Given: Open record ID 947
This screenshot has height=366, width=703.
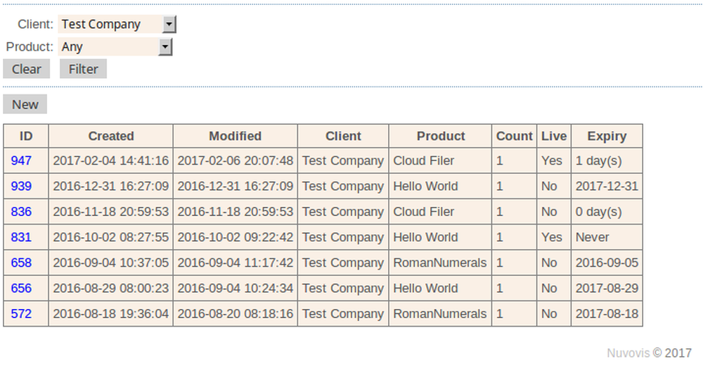Looking at the screenshot, I should pyautogui.click(x=21, y=160).
